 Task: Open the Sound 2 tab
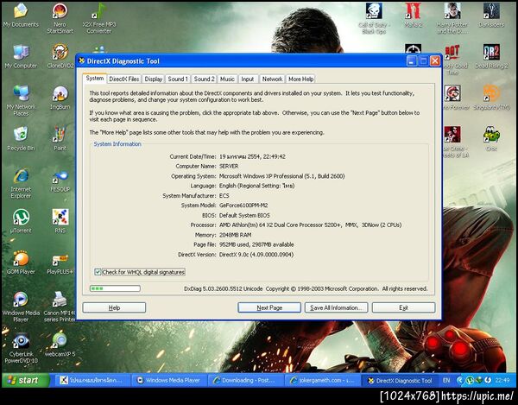click(x=204, y=79)
